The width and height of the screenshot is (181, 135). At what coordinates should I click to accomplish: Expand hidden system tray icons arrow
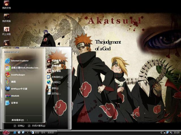pos(161,132)
